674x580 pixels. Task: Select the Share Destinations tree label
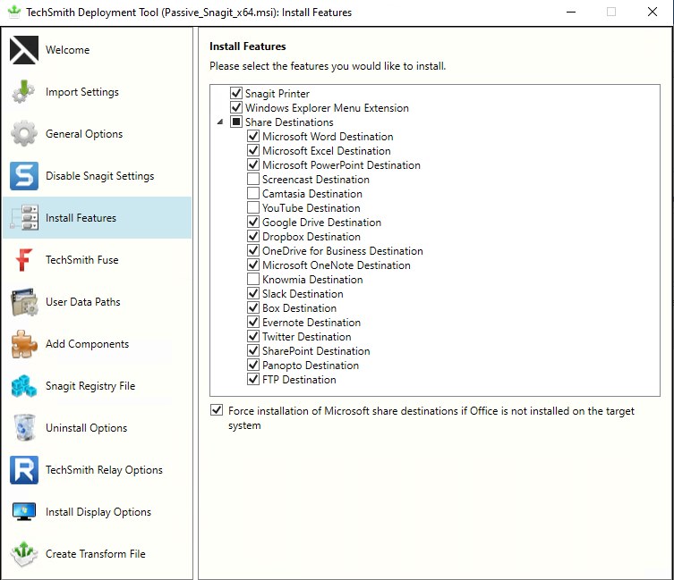[289, 122]
